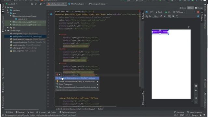Open MainActivity in the project tree
This screenshot has width=208, height=117.
(x=21, y=19)
